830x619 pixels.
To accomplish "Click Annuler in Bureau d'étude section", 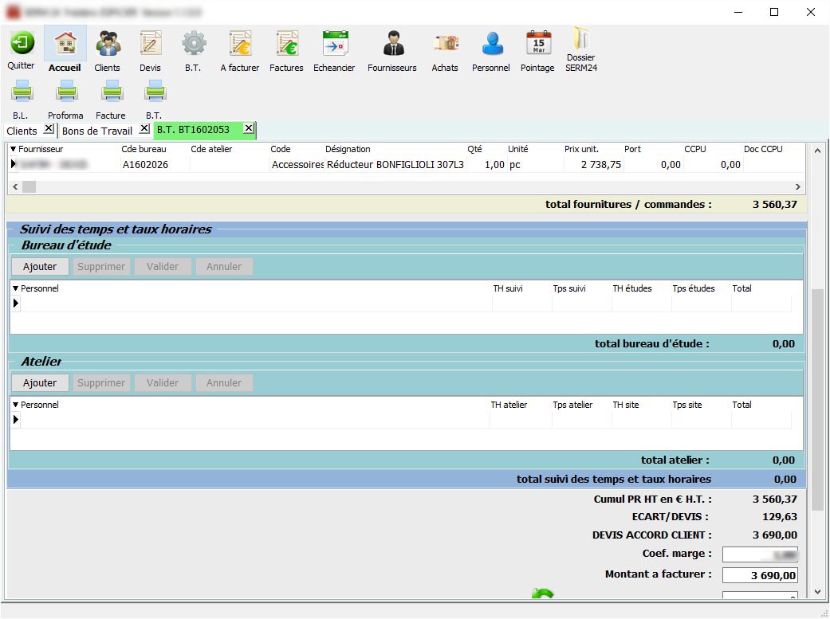I will (x=224, y=267).
